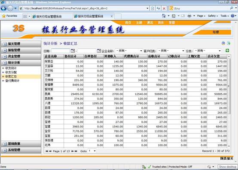Image resolution: width=238 pixels, height=170 pixels.
Task: Open a new blank tab
Action: pyautogui.click(x=118, y=16)
